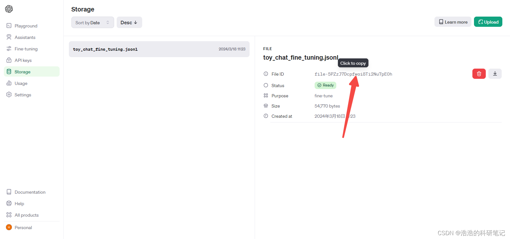Image resolution: width=510 pixels, height=239 pixels.
Task: Click the fine-tune purpose value
Action: pos(324,96)
